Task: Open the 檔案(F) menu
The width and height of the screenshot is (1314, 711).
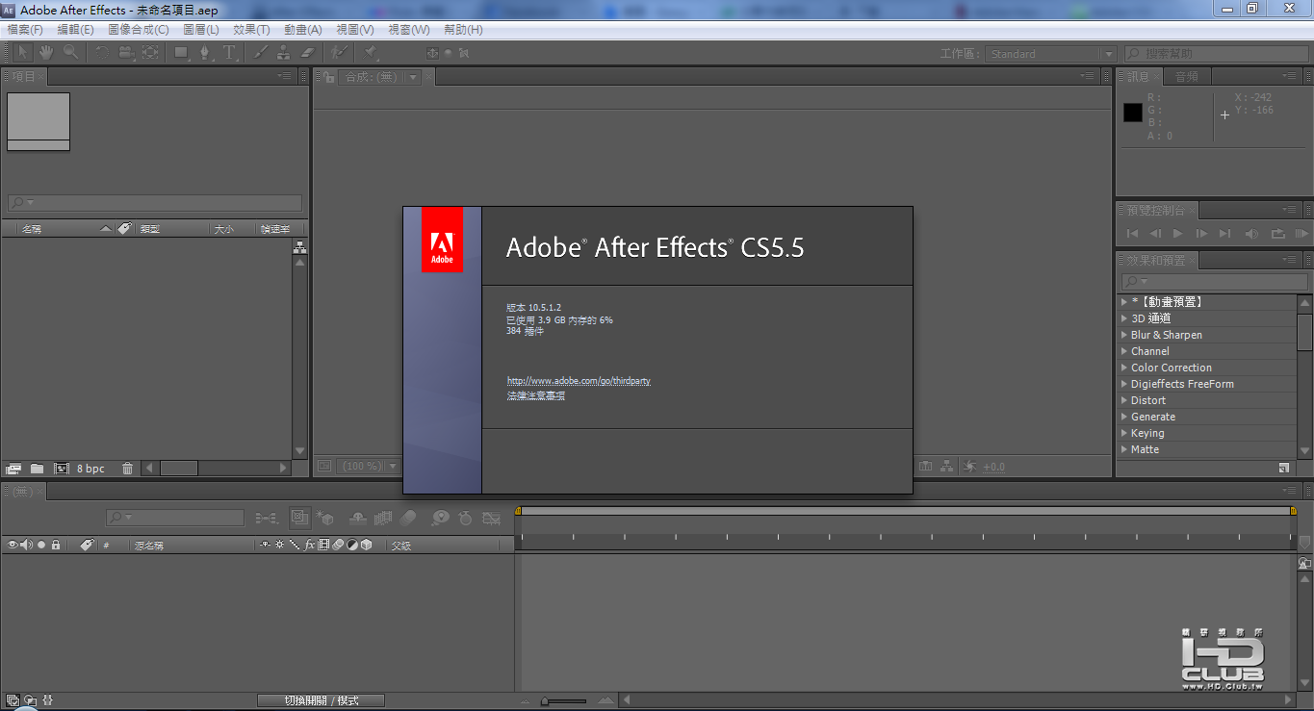Action: (25, 30)
